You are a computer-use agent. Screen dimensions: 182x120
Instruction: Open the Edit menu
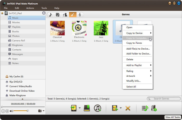(x=17, y=8)
